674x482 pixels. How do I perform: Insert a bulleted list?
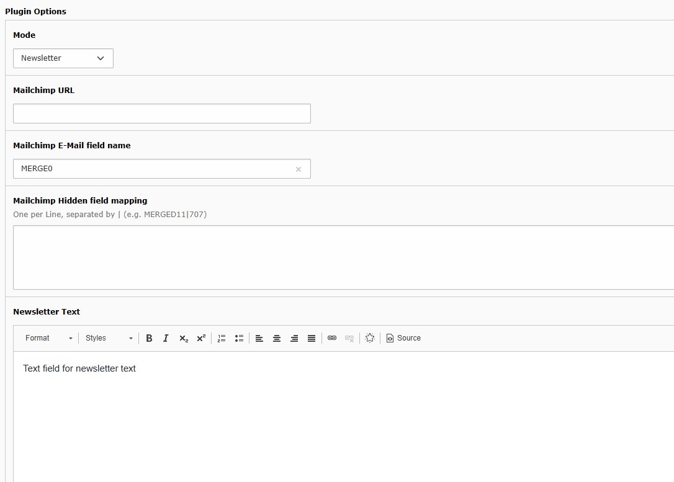coord(239,338)
